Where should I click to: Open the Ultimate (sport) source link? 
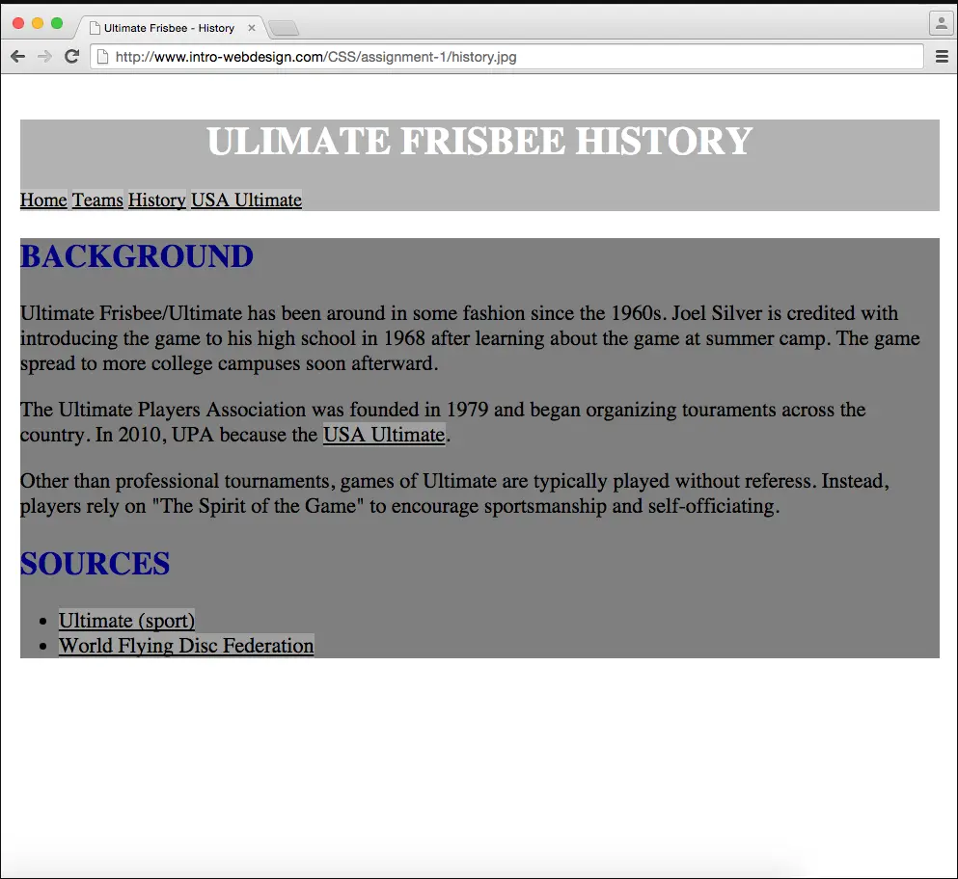126,621
